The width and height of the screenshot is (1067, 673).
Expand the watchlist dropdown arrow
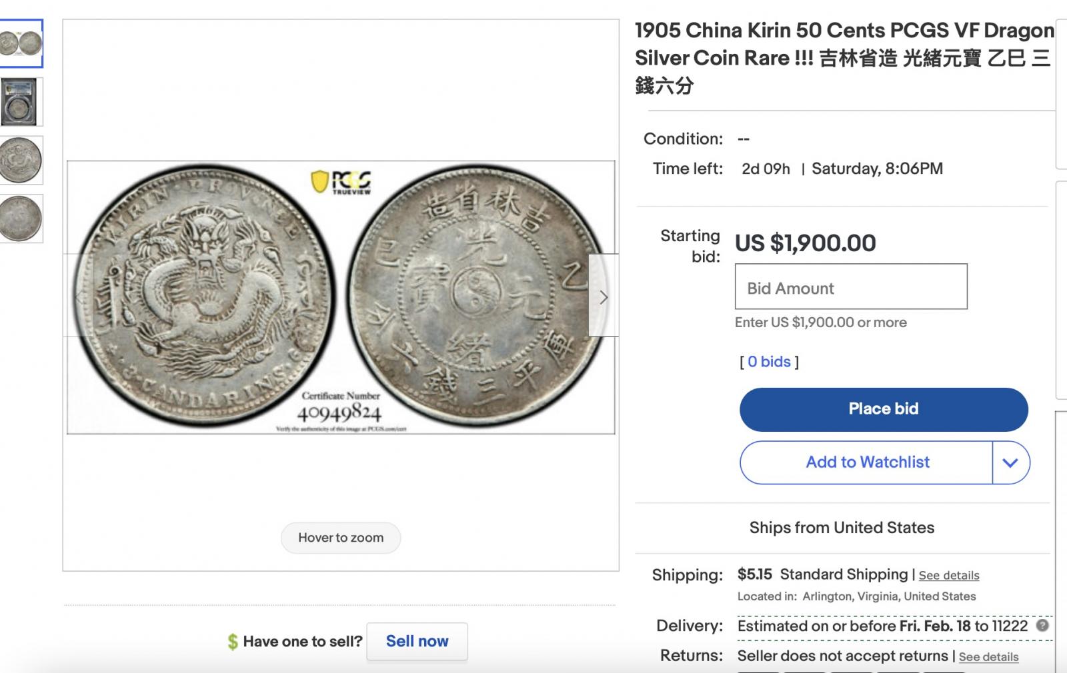tap(1010, 462)
